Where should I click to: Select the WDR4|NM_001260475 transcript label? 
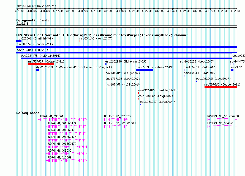point(62,137)
